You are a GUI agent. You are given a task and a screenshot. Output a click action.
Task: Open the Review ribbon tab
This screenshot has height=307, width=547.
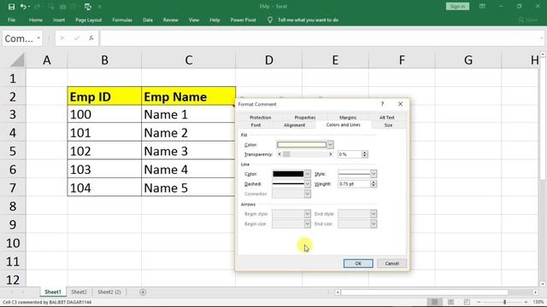(171, 20)
